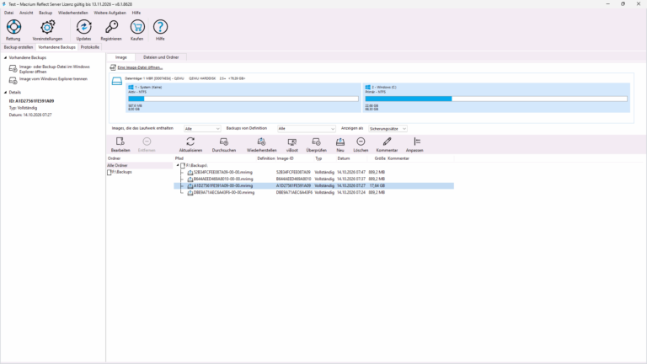Click the open in Windows Explorer icon
Image resolution: width=647 pixels, height=364 pixels.
13,68
